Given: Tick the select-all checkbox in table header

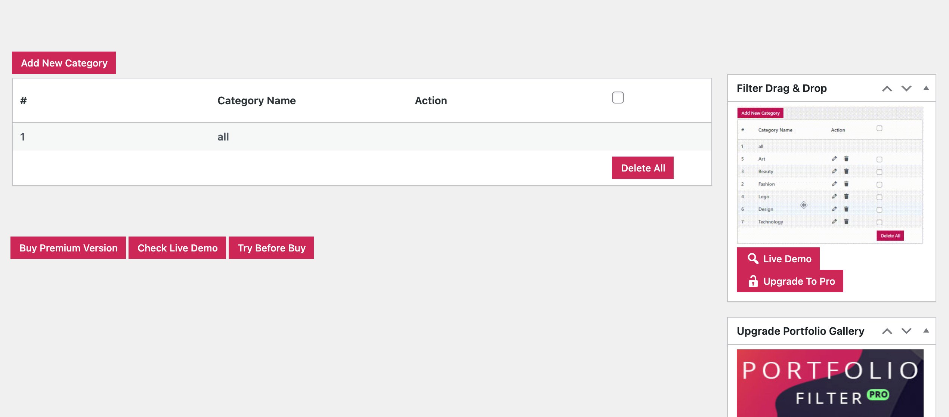Looking at the screenshot, I should click(x=618, y=98).
